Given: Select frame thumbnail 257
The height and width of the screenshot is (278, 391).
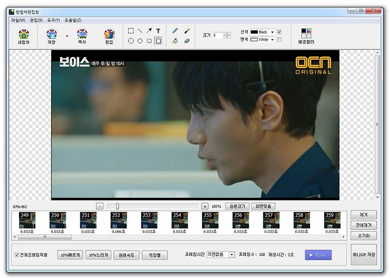Looking at the screenshot, I should [x=272, y=220].
